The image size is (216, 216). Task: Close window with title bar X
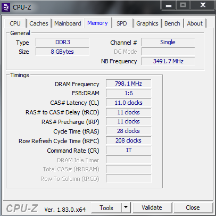203,5
